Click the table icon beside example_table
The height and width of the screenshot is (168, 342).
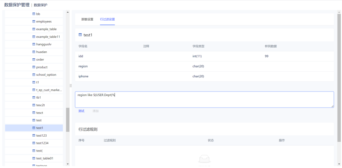pos(34,29)
